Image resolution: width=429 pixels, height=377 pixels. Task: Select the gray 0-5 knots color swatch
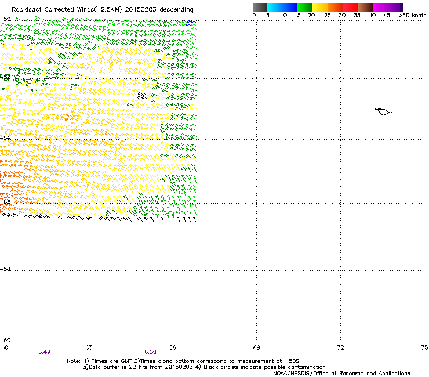260,7
